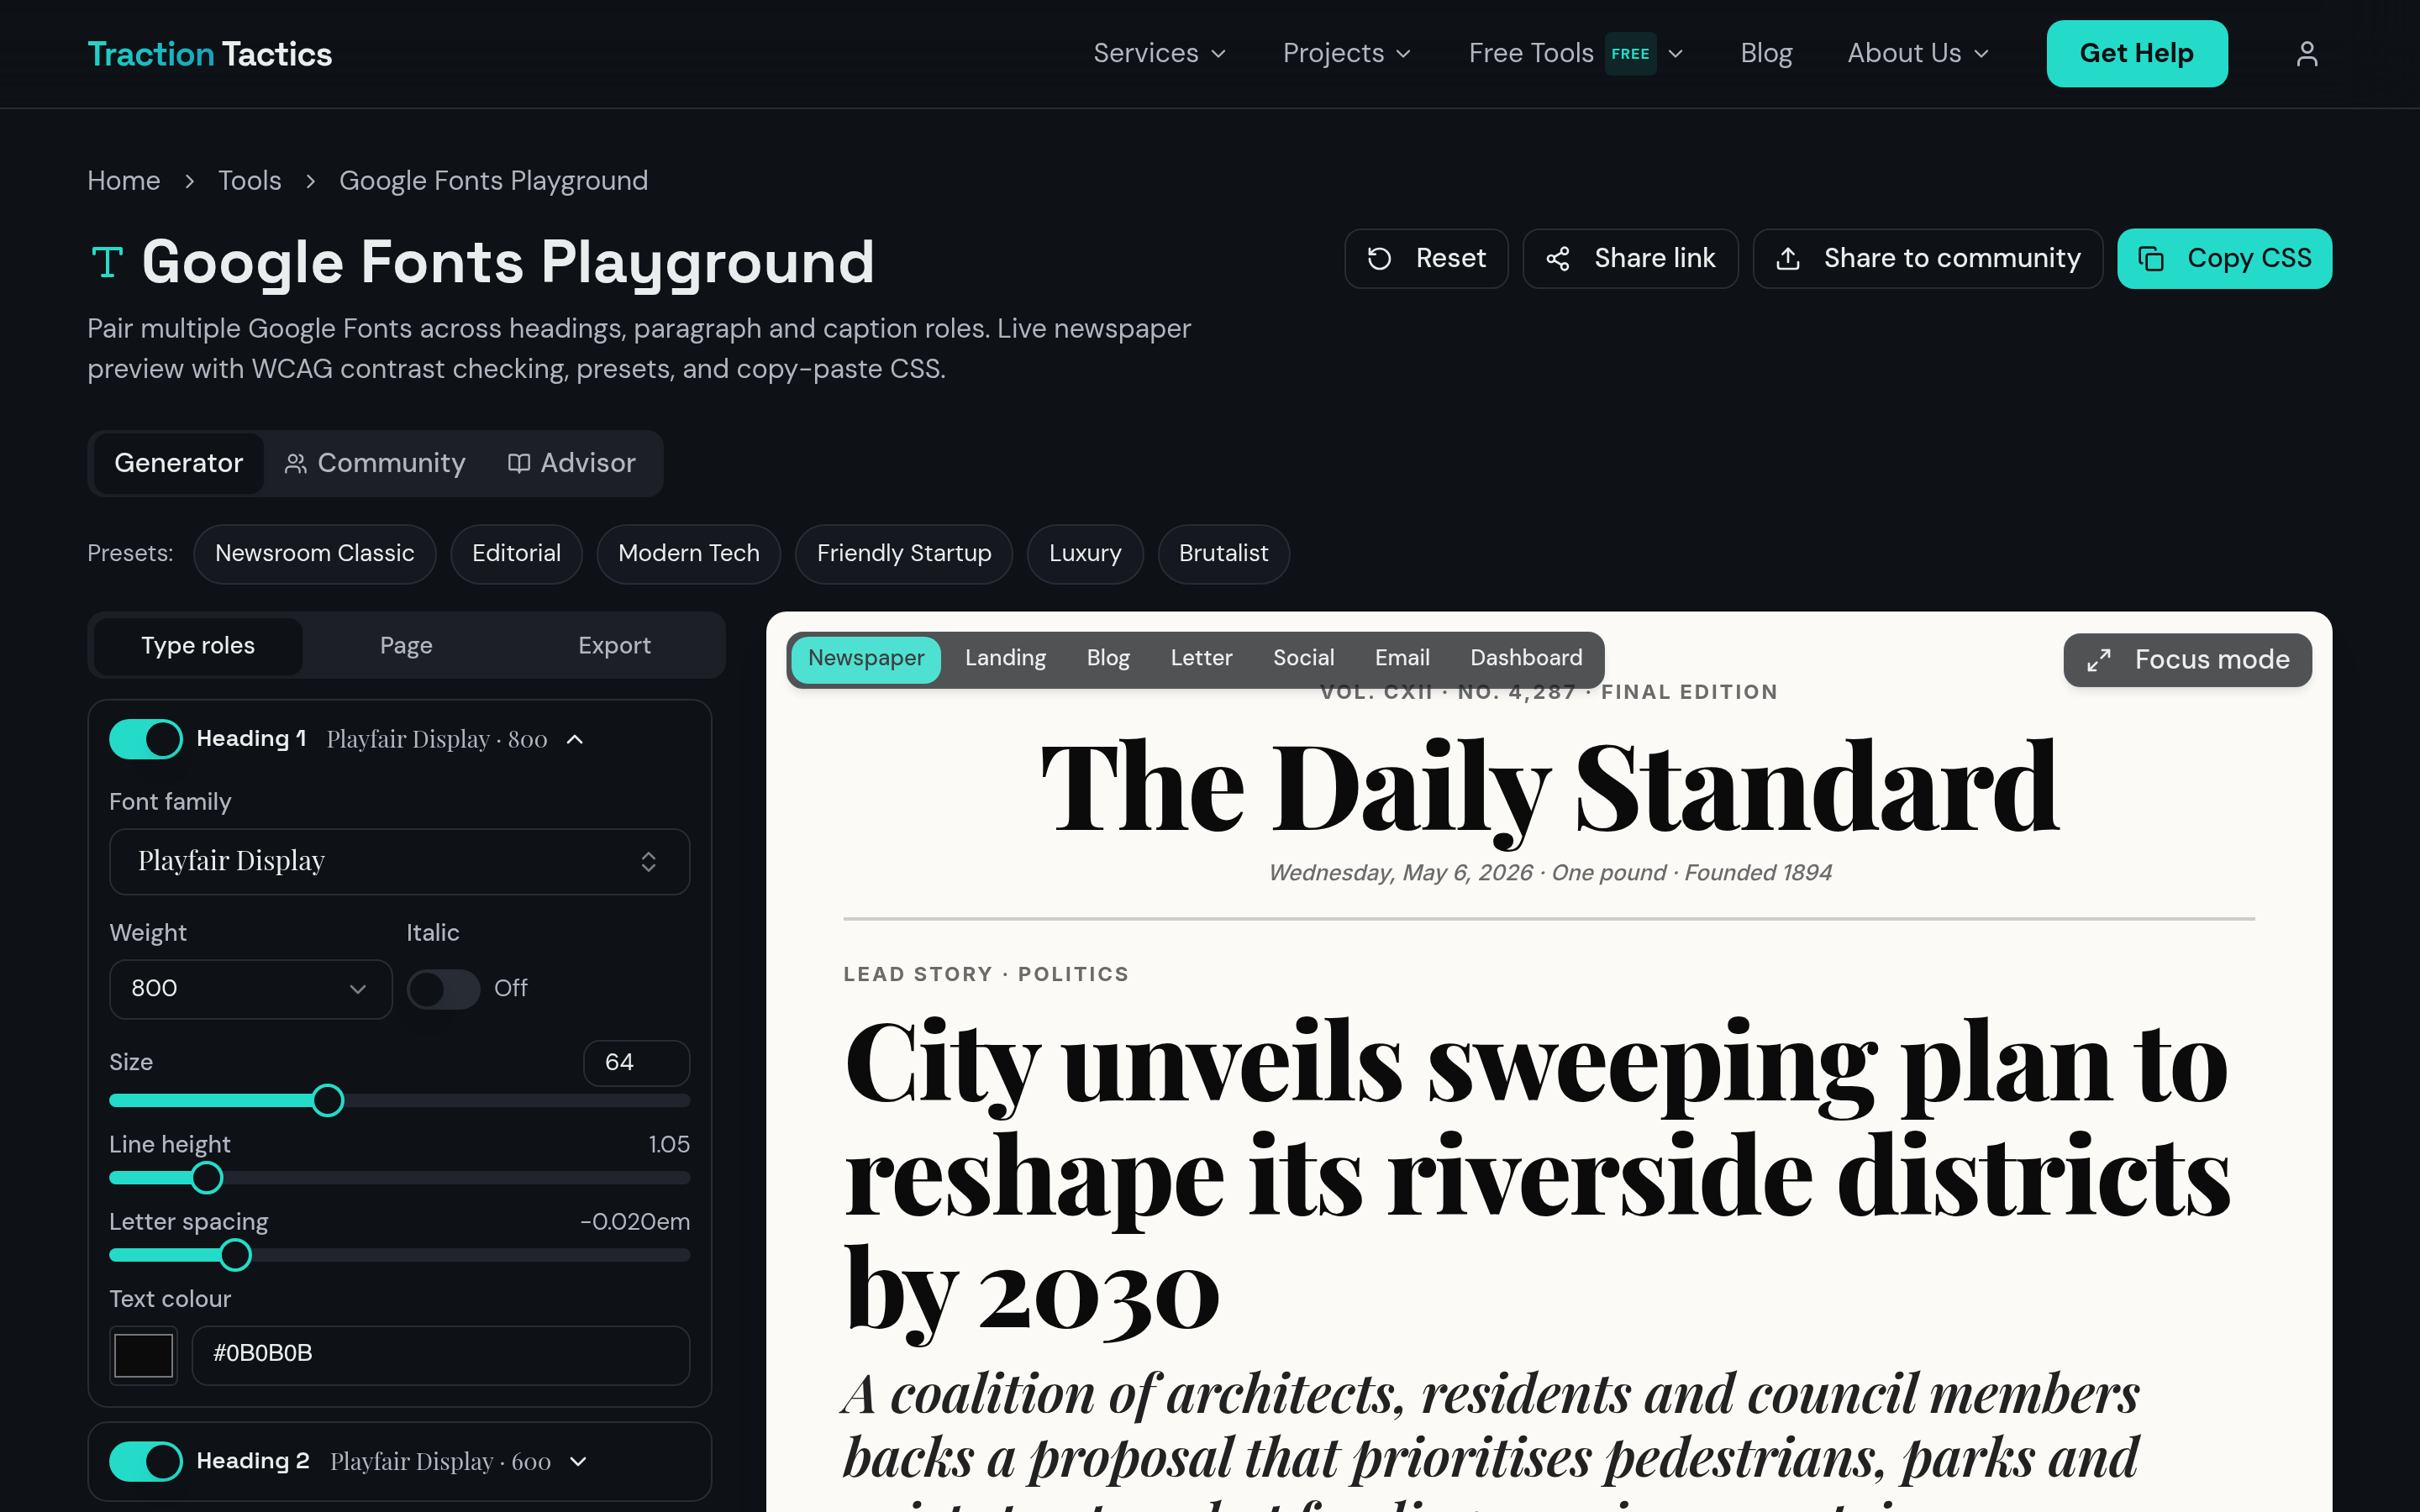This screenshot has width=2420, height=1512.
Task: Go to the Tools breadcrumb
Action: 249,181
